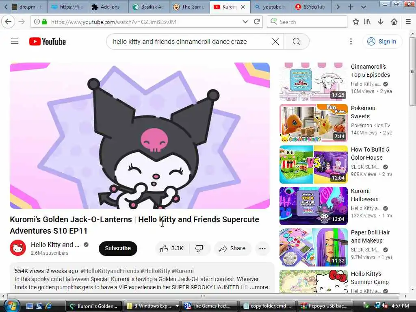
Task: Launch Internet Explorer from quick launch
Action: pos(48,306)
